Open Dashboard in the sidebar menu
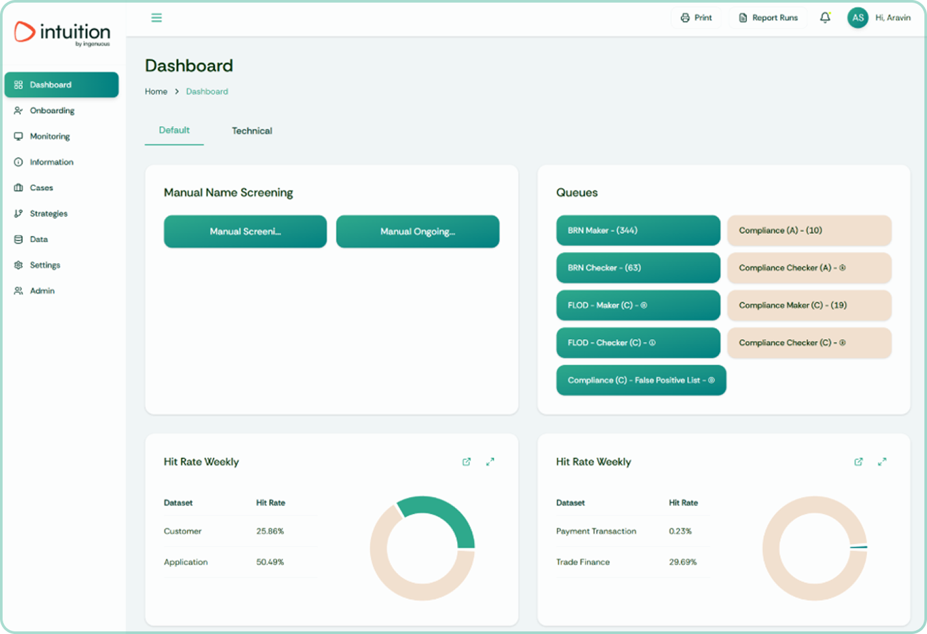This screenshot has width=927, height=634. pos(62,85)
